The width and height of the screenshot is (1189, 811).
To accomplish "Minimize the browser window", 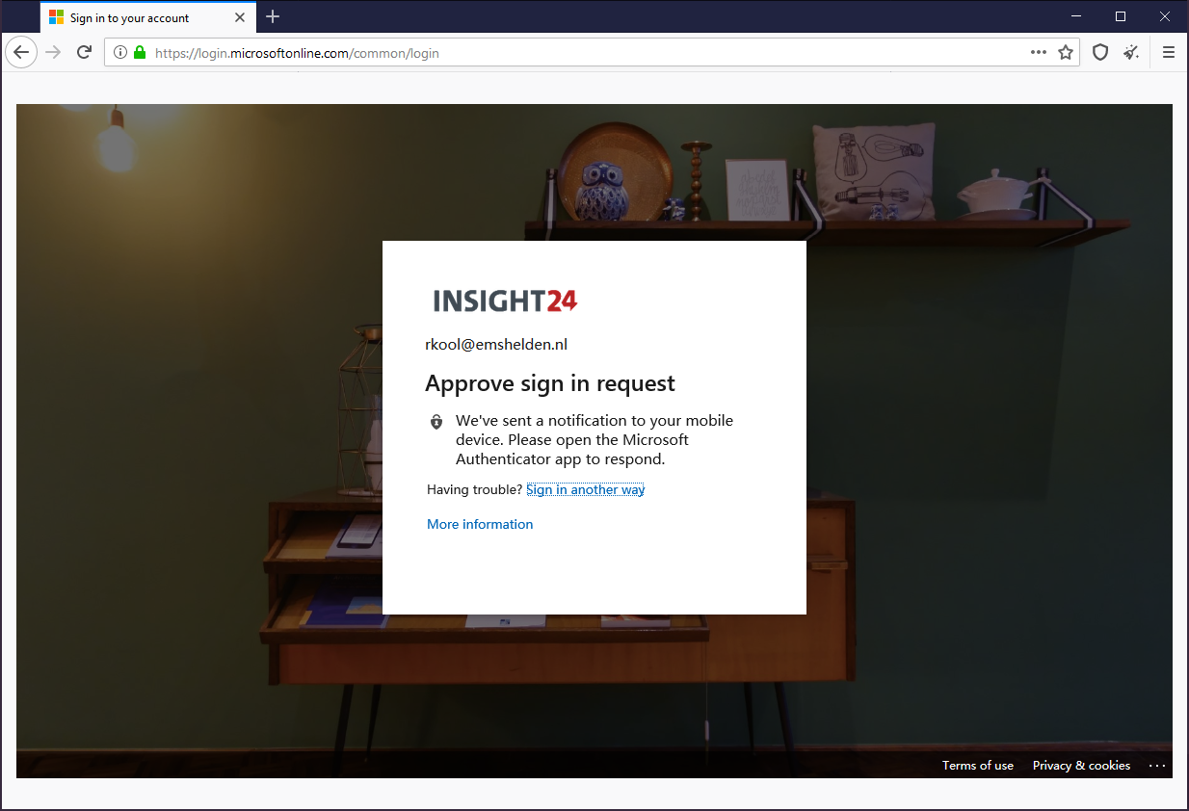I will pyautogui.click(x=1075, y=16).
